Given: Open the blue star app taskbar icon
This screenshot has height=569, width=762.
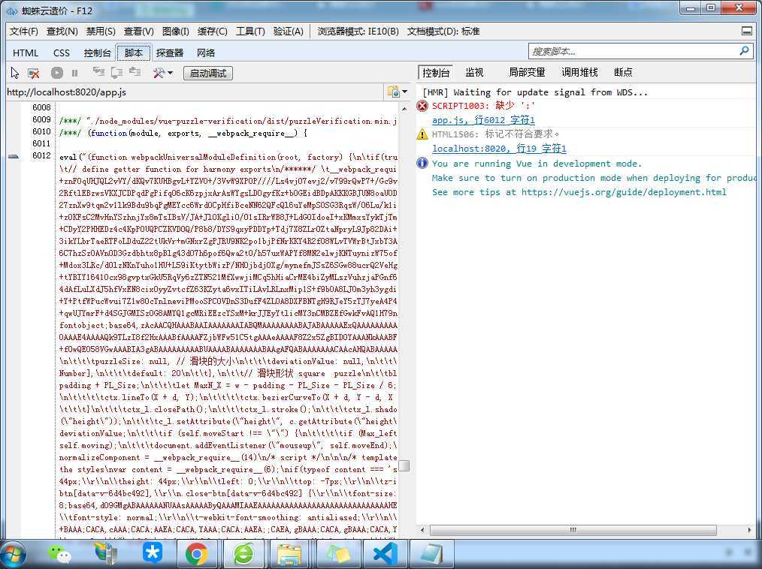Looking at the screenshot, I should [x=152, y=553].
